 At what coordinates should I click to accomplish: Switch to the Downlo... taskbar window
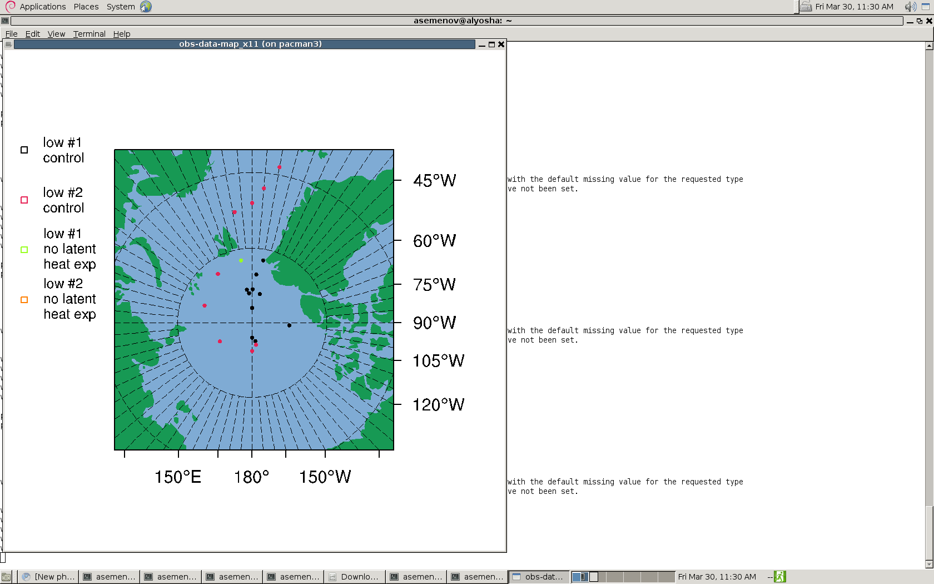(x=355, y=577)
